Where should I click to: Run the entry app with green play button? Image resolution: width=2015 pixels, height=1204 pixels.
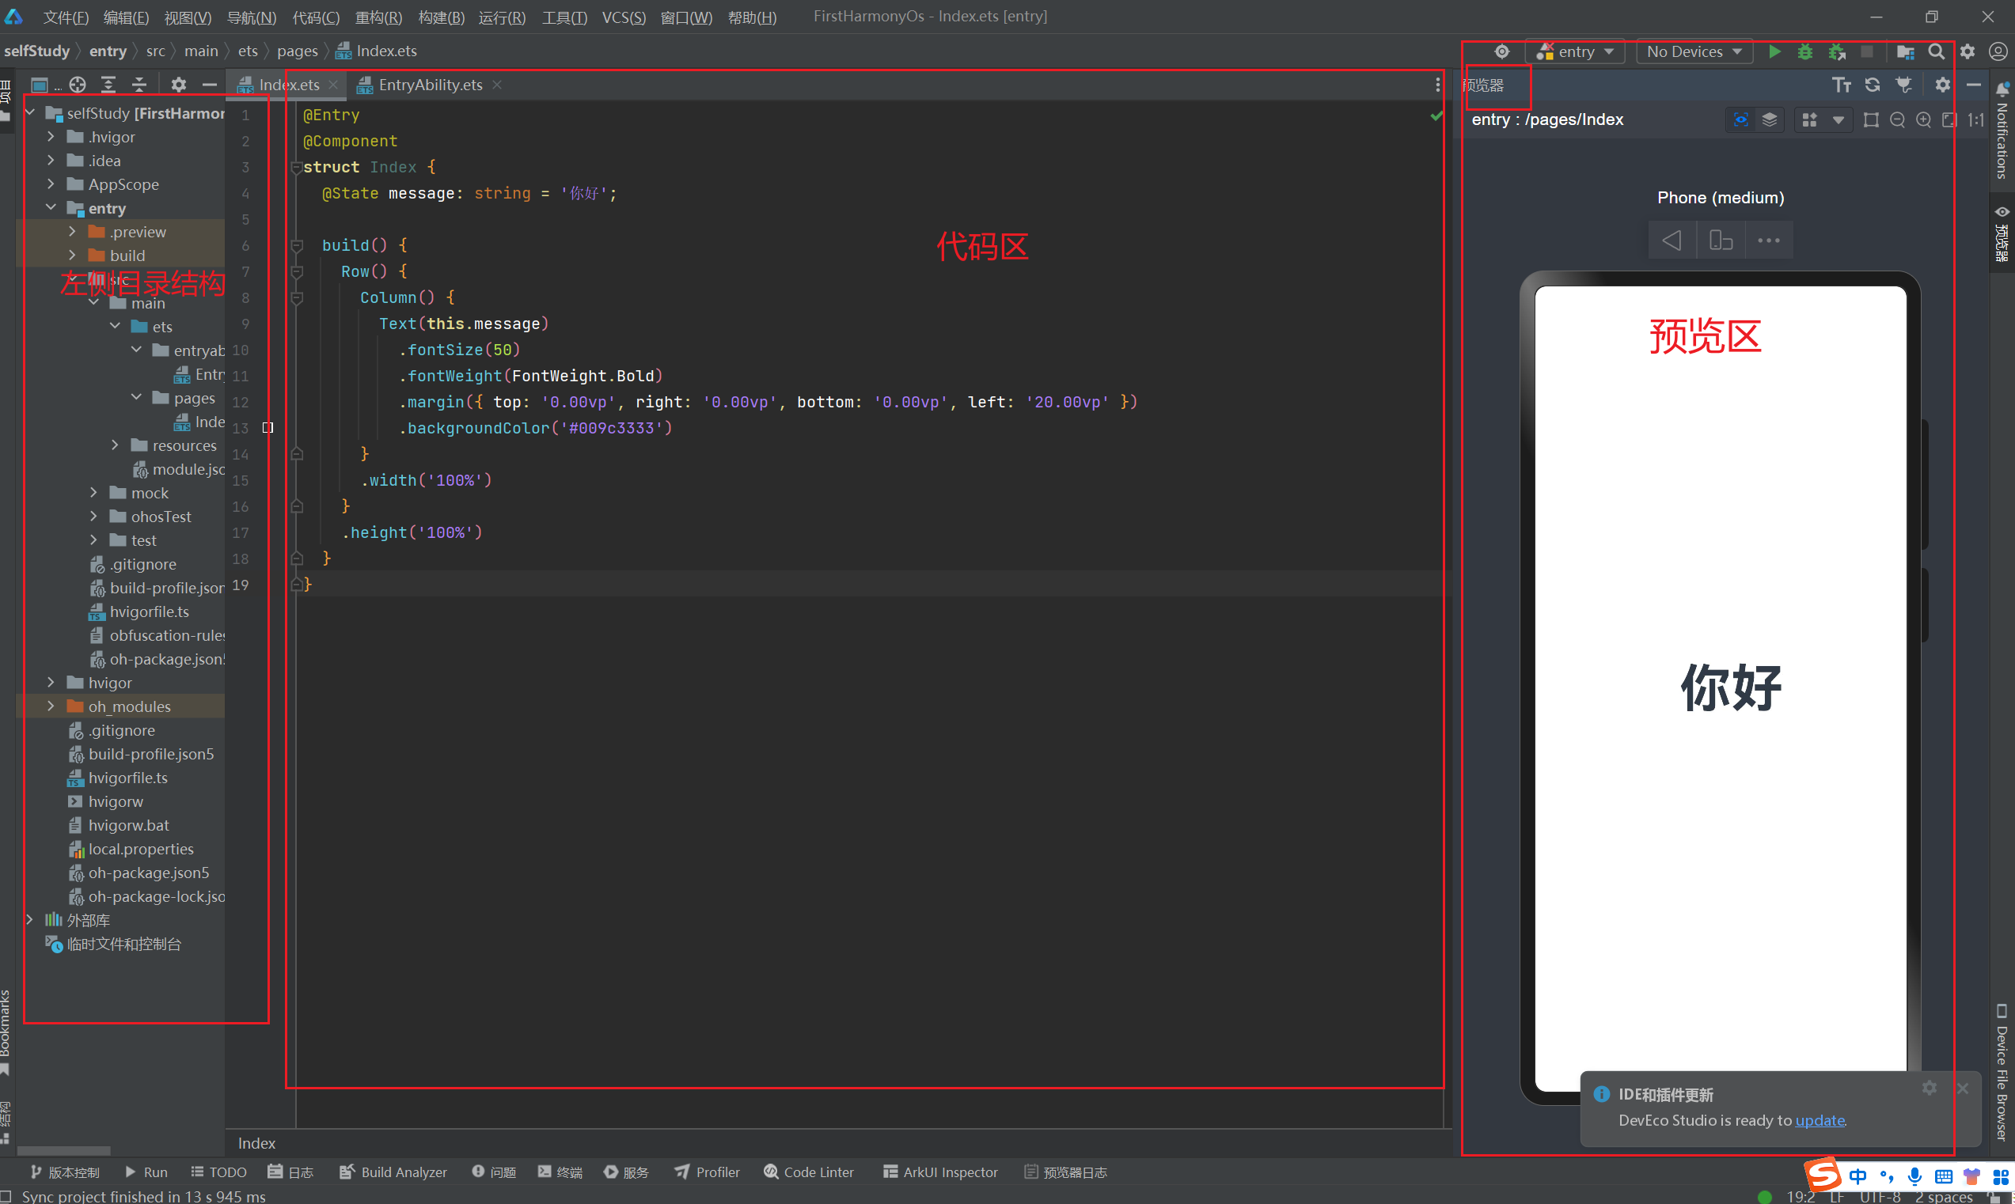(x=1774, y=51)
